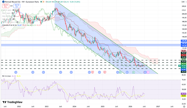
Task: Open the dividend marker at Juill 2024
Action: [89, 72]
